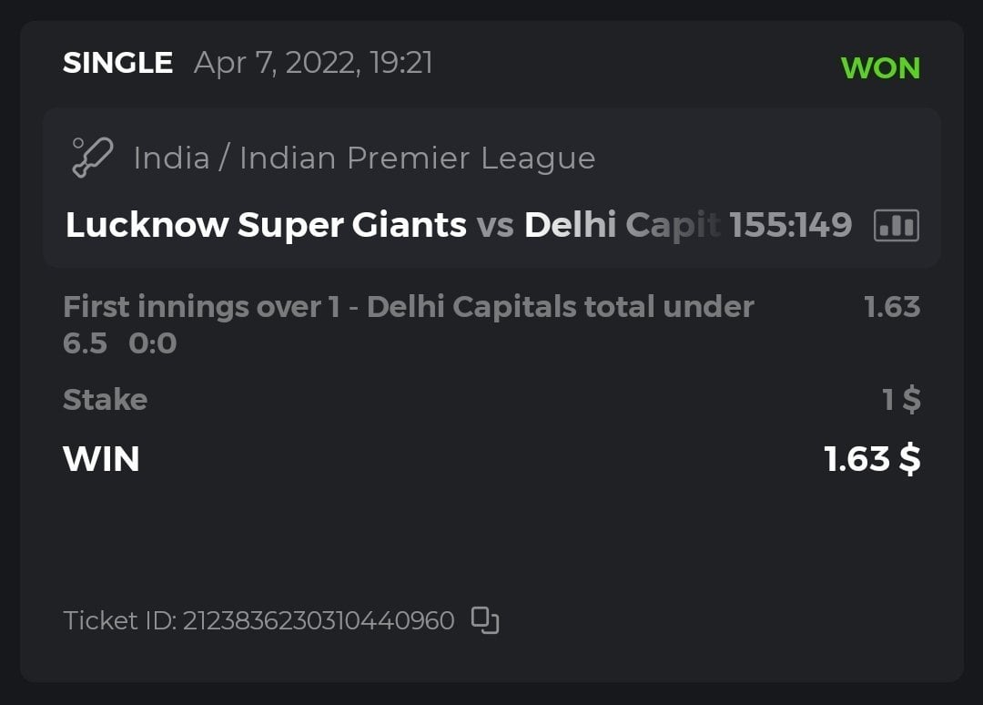Open match statistics bar chart icon
This screenshot has width=983, height=705.
[x=896, y=225]
